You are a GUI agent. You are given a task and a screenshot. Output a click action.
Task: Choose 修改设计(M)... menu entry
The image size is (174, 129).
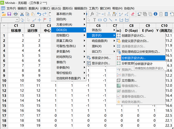[x=101, y=58]
